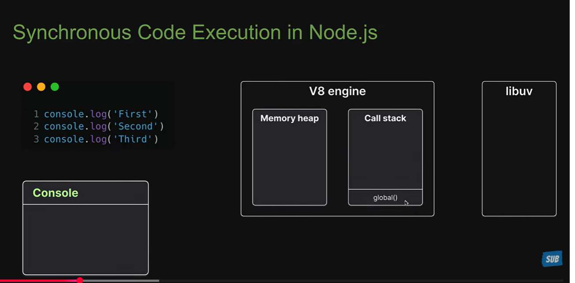Screen dimensions: 575x283
Task: Click the yellow circle in the code window
Action: (41, 87)
